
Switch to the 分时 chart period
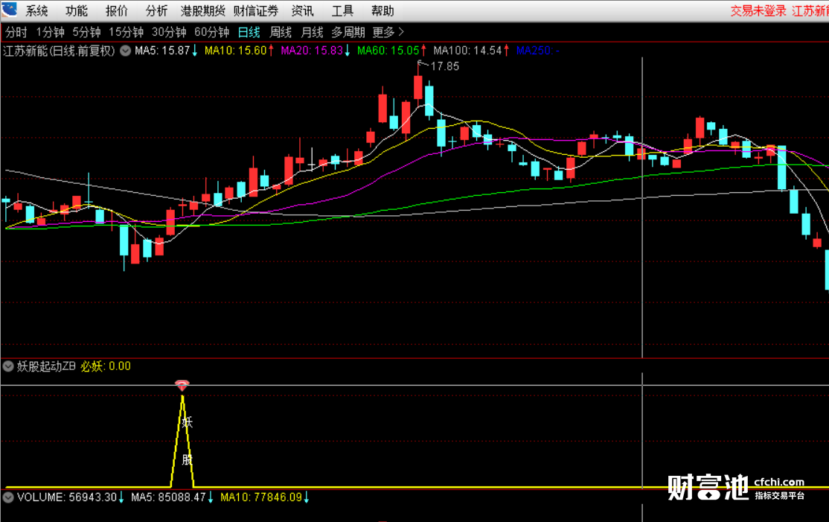(x=16, y=32)
